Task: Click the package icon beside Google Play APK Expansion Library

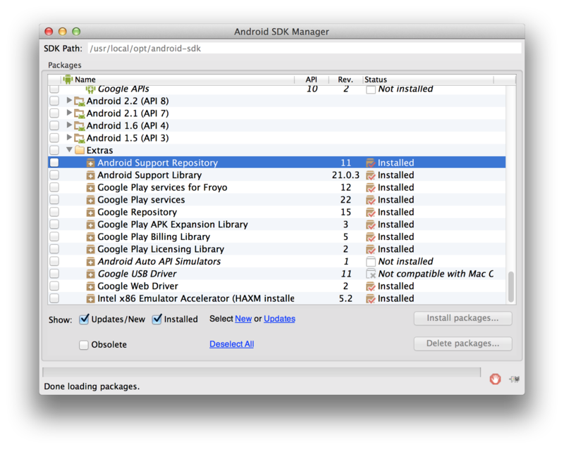Action: [90, 225]
